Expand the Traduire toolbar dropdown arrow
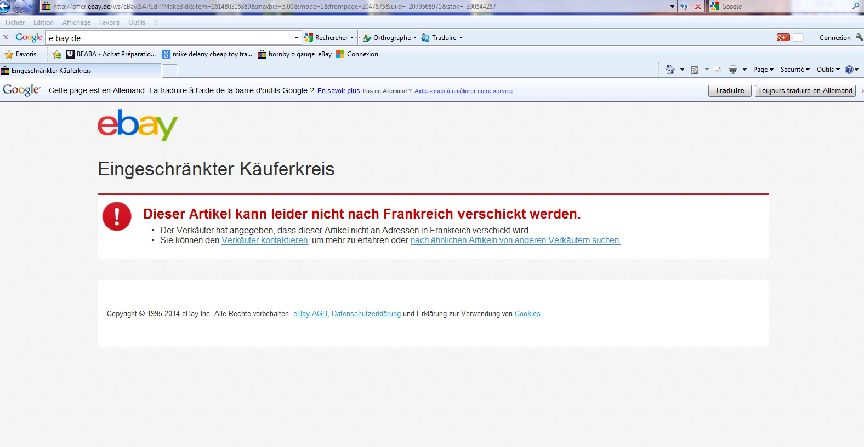 coord(461,38)
